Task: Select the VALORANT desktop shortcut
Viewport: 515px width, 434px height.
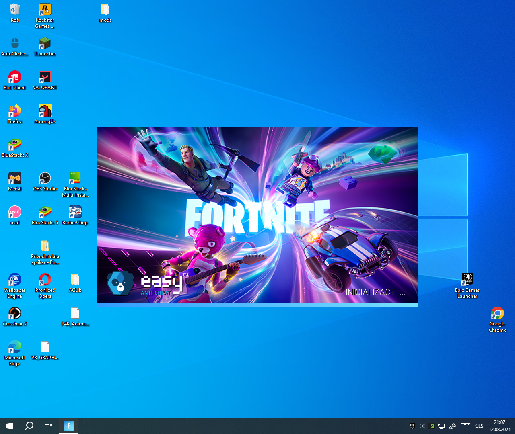Action: 45,80
